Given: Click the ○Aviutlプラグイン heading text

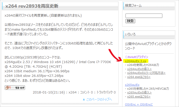Looking at the screenshot, I should click(136, 57).
